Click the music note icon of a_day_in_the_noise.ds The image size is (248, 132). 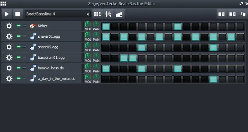point(33,79)
